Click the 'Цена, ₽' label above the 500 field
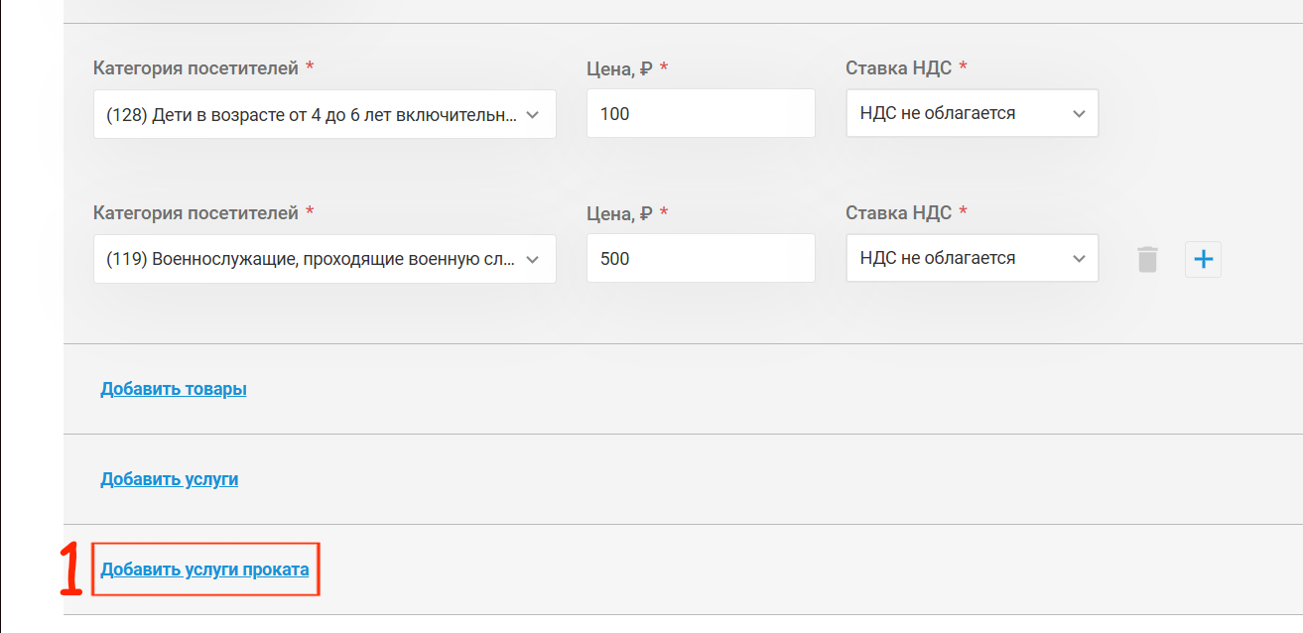This screenshot has width=1303, height=633. click(x=619, y=213)
